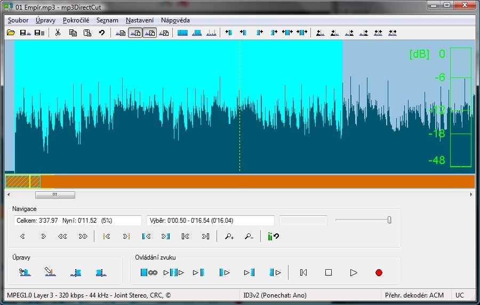Click the Undo arrow in the toolbar
Screen dimensions: 480x305
[101, 33]
